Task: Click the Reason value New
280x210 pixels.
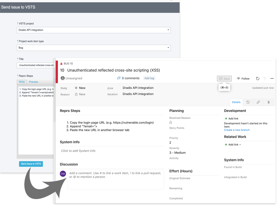Action: [82, 94]
